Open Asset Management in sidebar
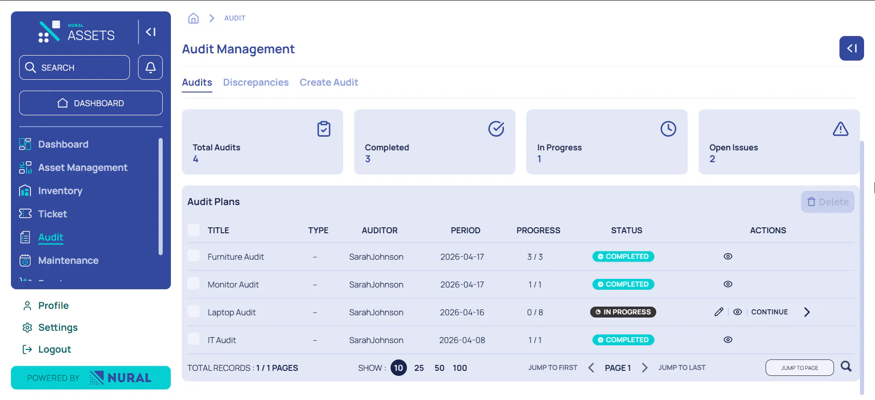 pyautogui.click(x=83, y=168)
